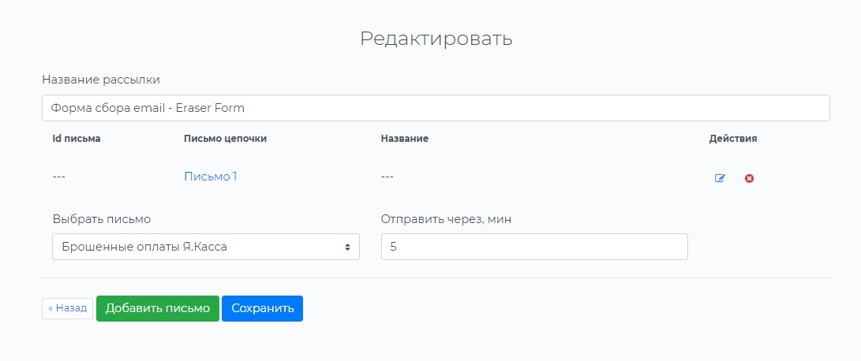Click the Выбрать письмо label
The image size is (861, 361).
pos(101,219)
